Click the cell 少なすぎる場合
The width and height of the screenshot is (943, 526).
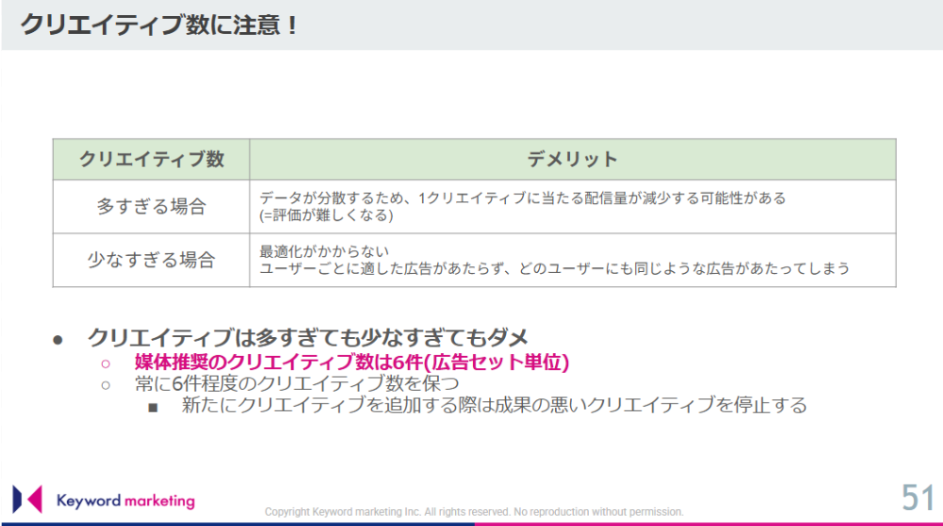(x=152, y=260)
